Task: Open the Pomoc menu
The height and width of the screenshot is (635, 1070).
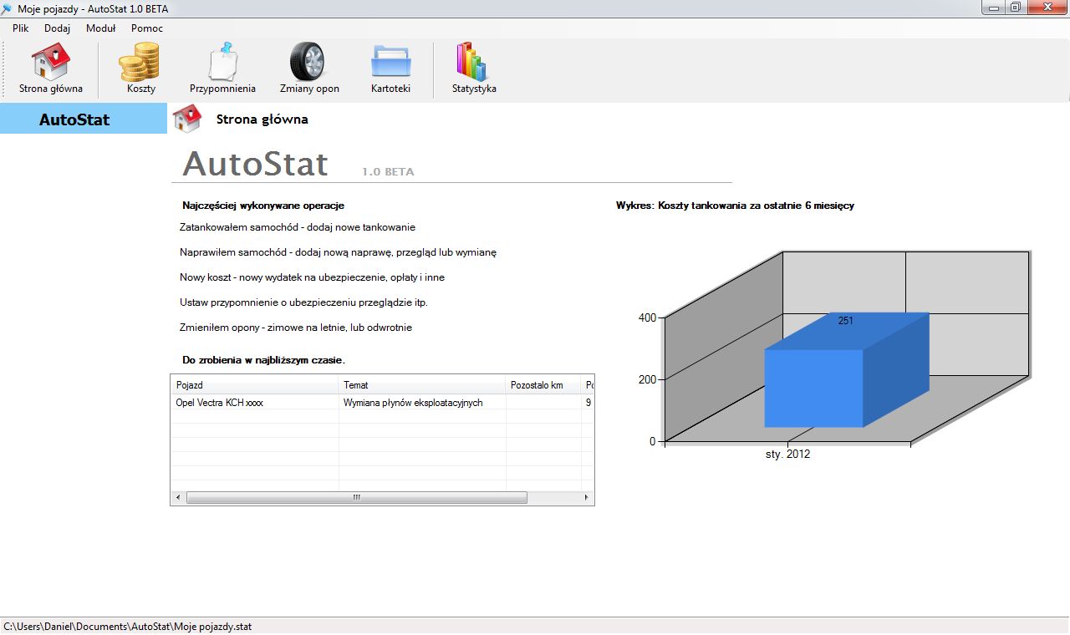Action: click(x=147, y=28)
